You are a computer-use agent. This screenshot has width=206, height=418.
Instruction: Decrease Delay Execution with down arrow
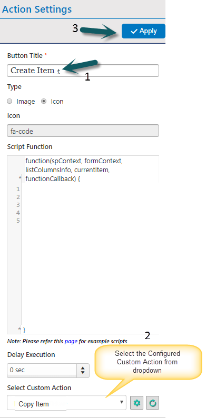pos(83,372)
